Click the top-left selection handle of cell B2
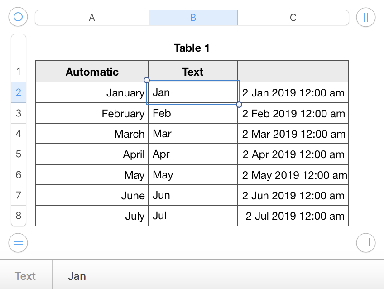The image size is (384, 289). 147,80
